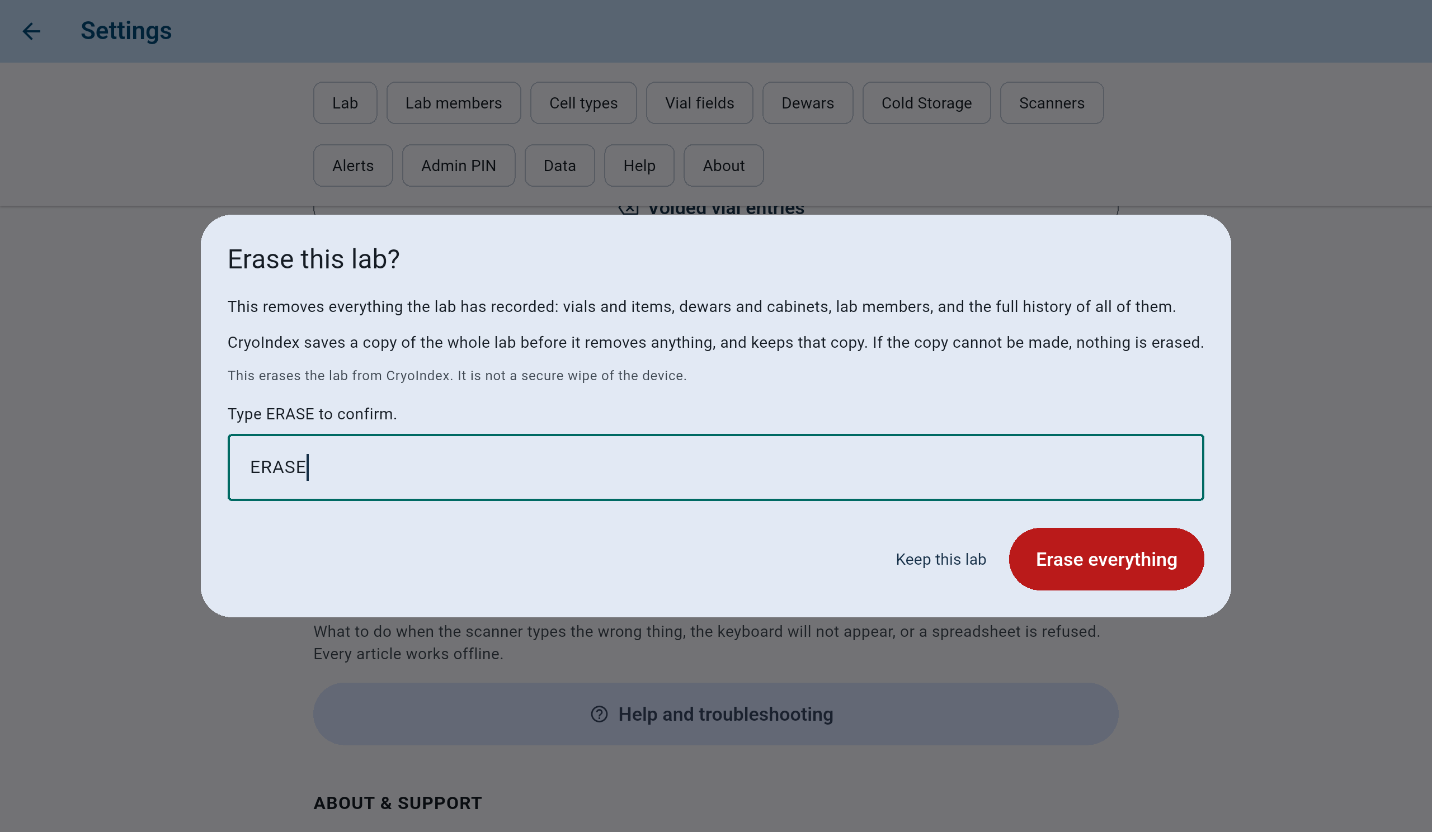Open the Cold Storage tab
This screenshot has width=1432, height=832.
[x=926, y=103]
